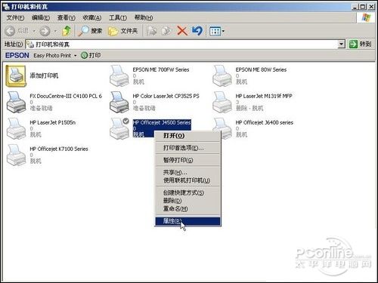Viewport: 378px width, 283px height.
Task: Select the HP LaserJet P1505n printer icon
Action: coord(17,128)
